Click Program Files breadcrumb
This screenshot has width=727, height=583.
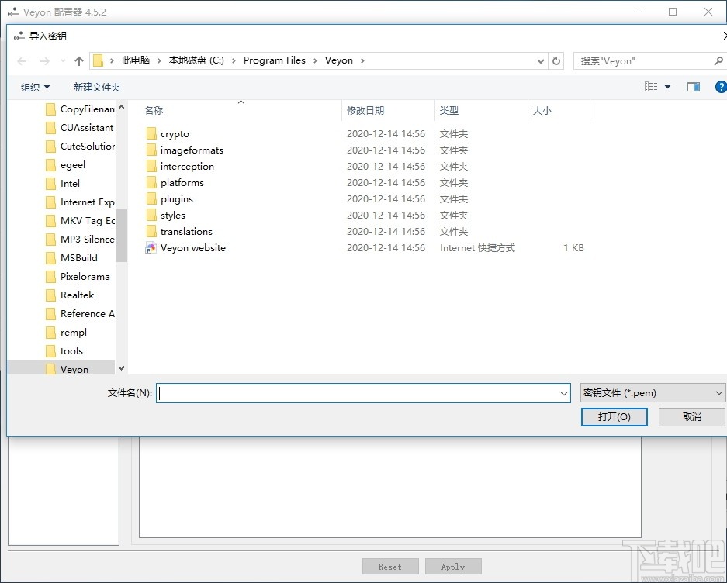click(275, 60)
